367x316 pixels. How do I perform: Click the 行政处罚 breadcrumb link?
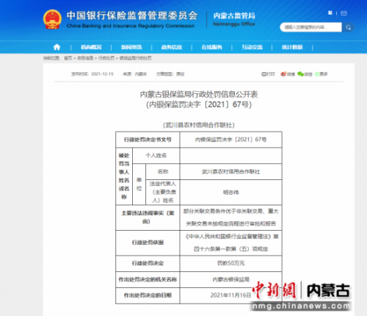click(106, 58)
